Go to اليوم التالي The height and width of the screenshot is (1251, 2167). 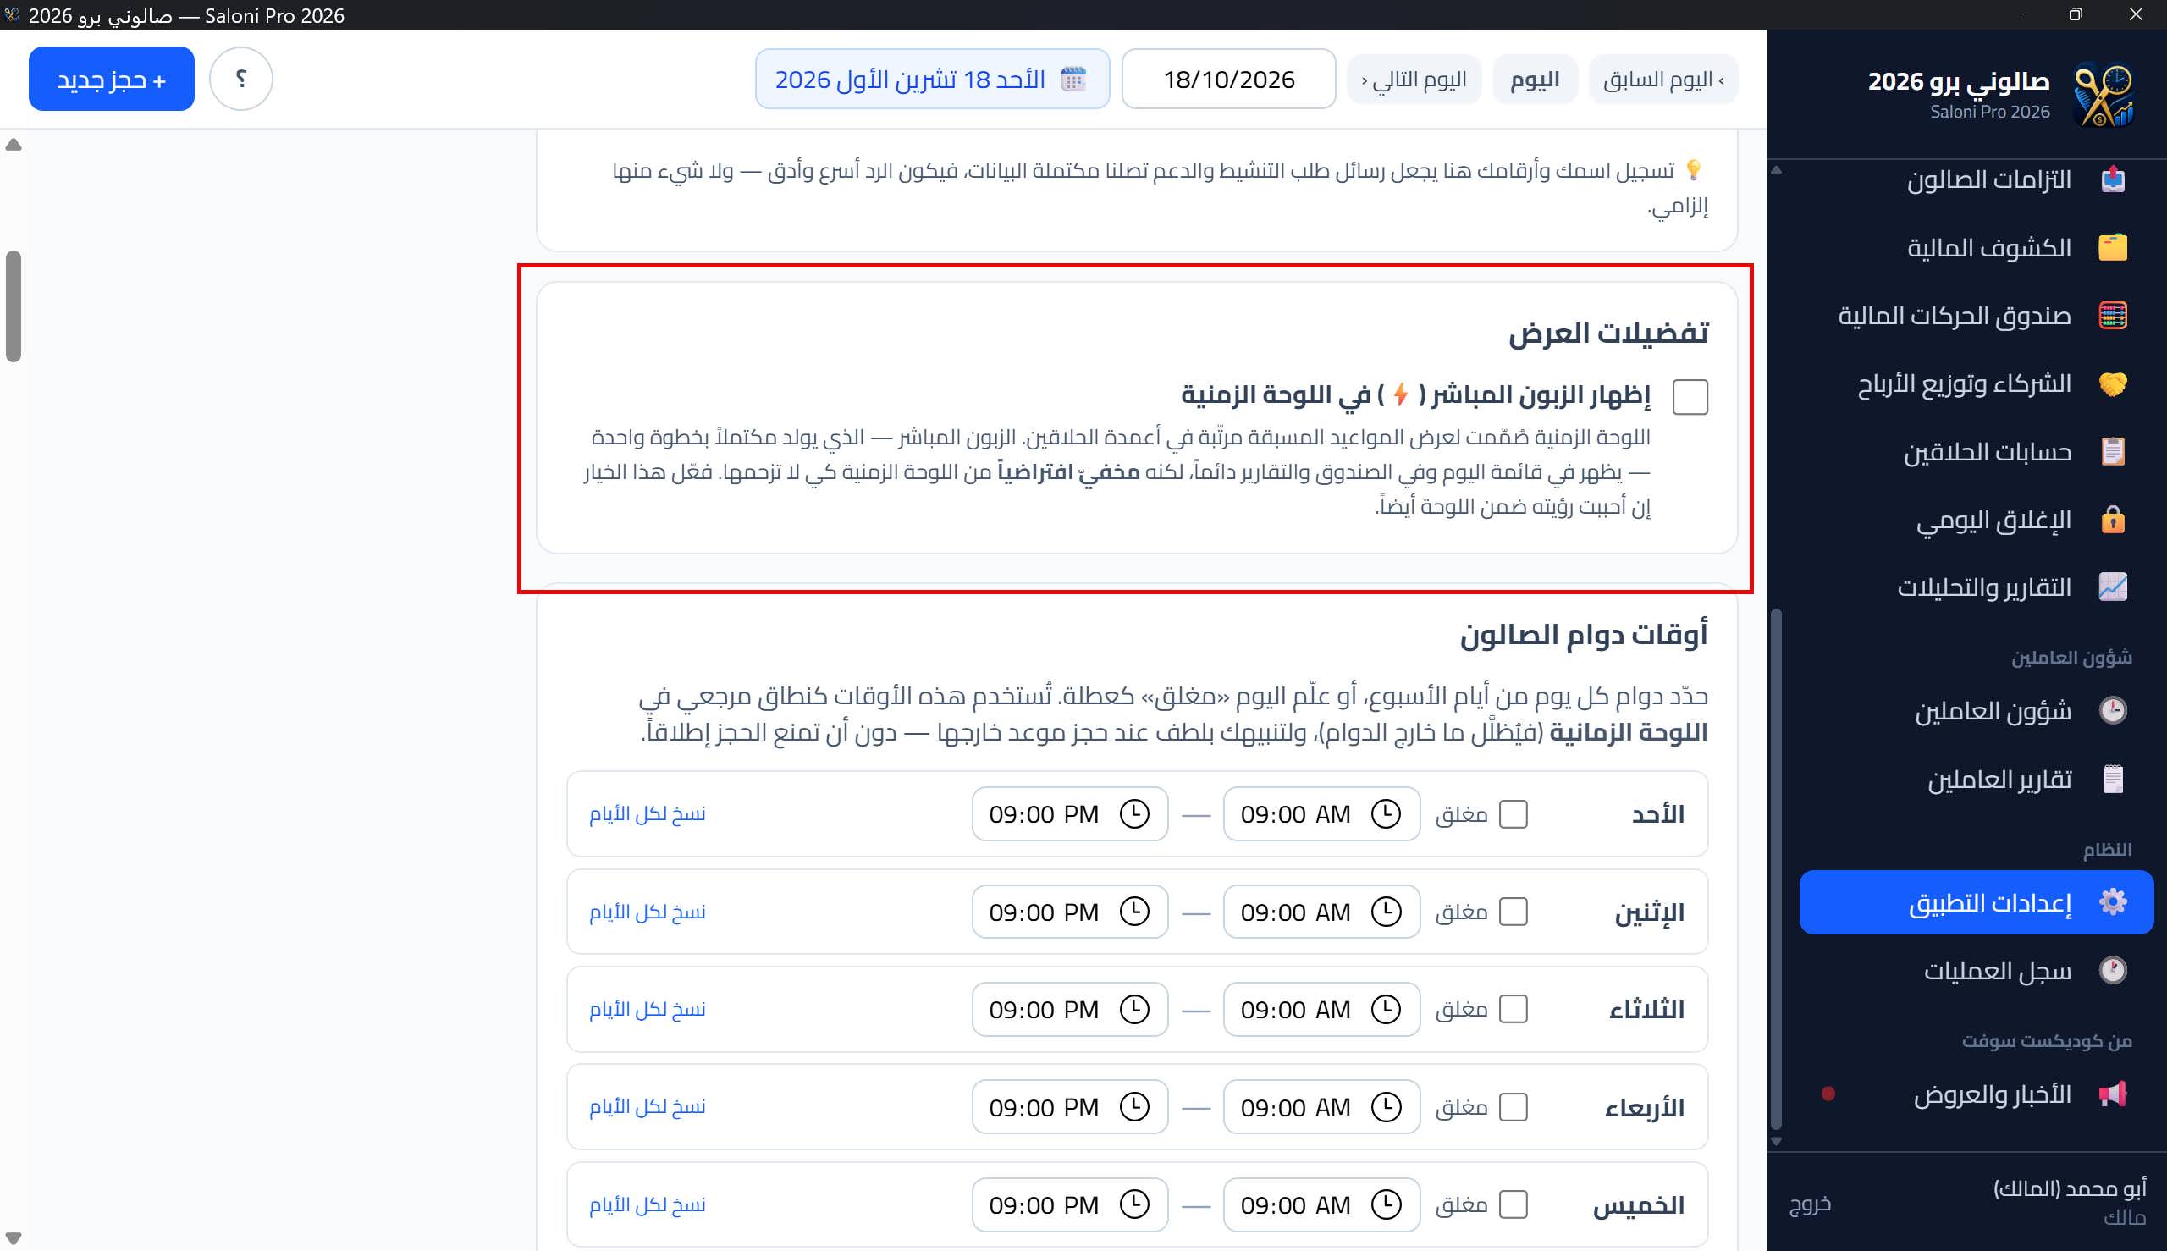click(1414, 79)
